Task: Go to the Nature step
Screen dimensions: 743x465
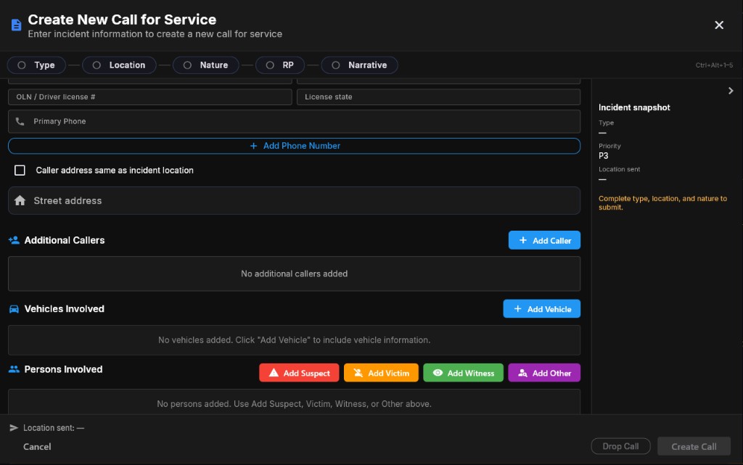Action: click(x=205, y=65)
